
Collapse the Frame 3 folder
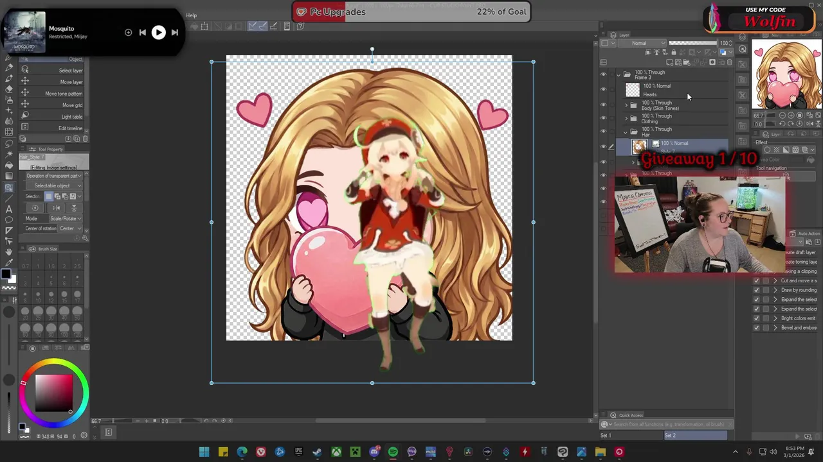619,75
